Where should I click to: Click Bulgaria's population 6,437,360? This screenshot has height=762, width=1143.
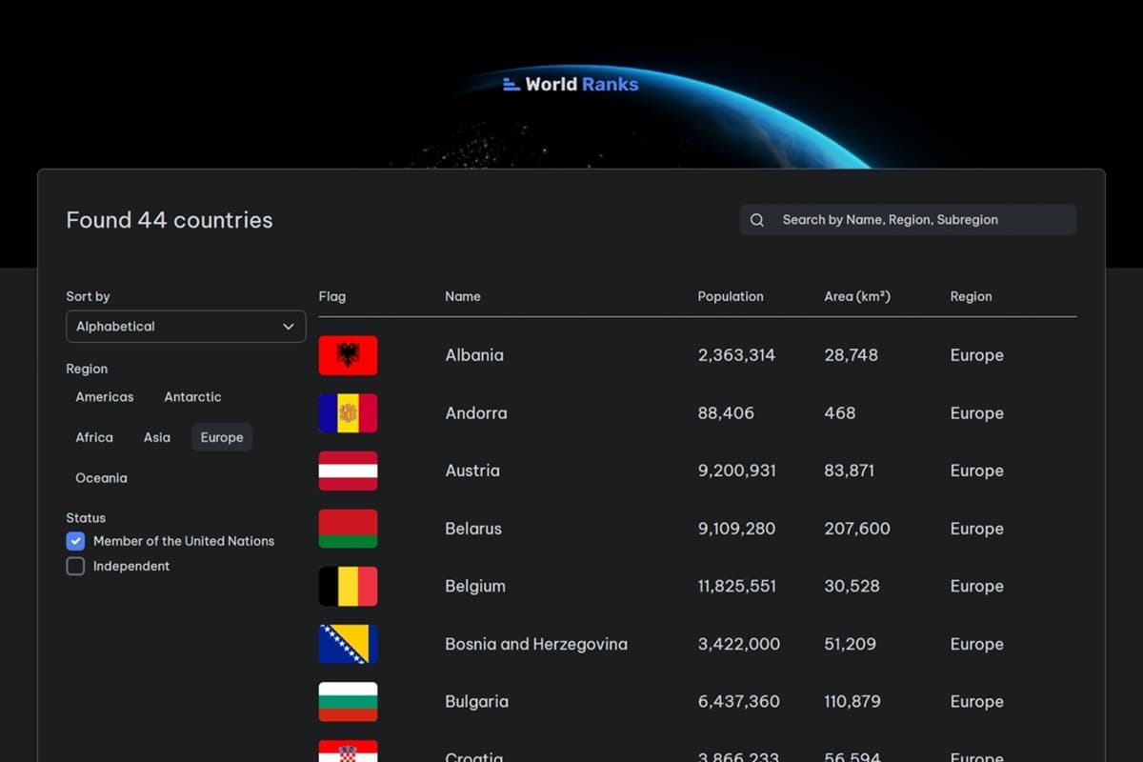[739, 701]
